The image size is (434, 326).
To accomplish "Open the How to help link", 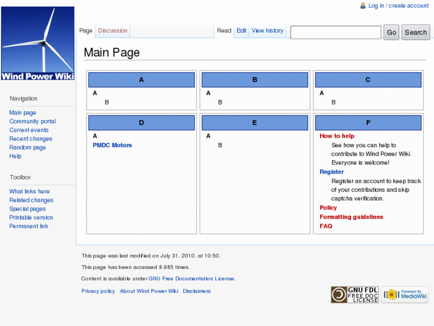I will tap(337, 136).
